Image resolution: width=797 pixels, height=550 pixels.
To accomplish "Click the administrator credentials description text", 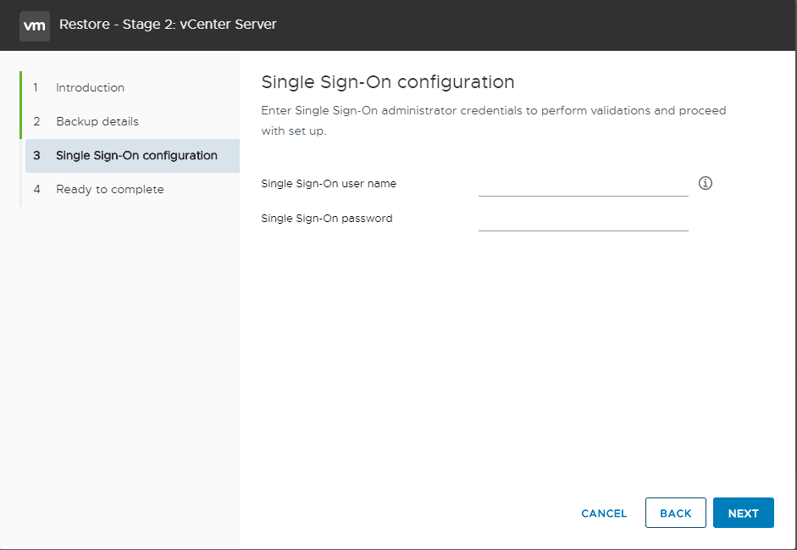I will [494, 120].
